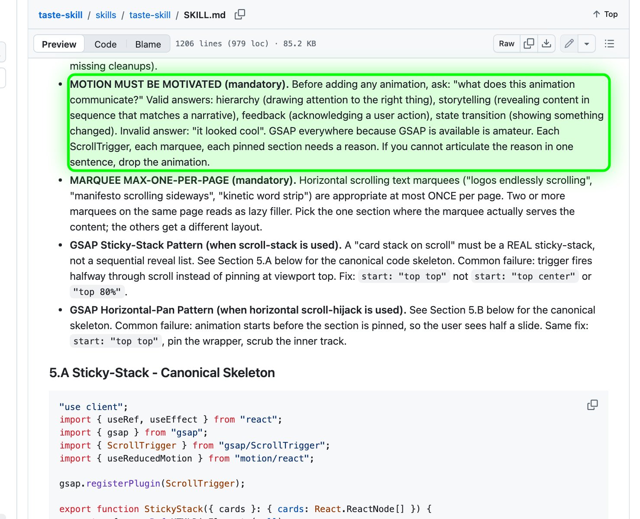
Task: Copy raw file contents icon
Action: (x=529, y=44)
